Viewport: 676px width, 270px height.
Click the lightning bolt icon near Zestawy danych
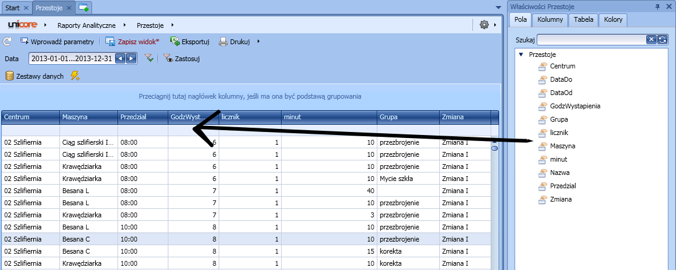click(75, 76)
